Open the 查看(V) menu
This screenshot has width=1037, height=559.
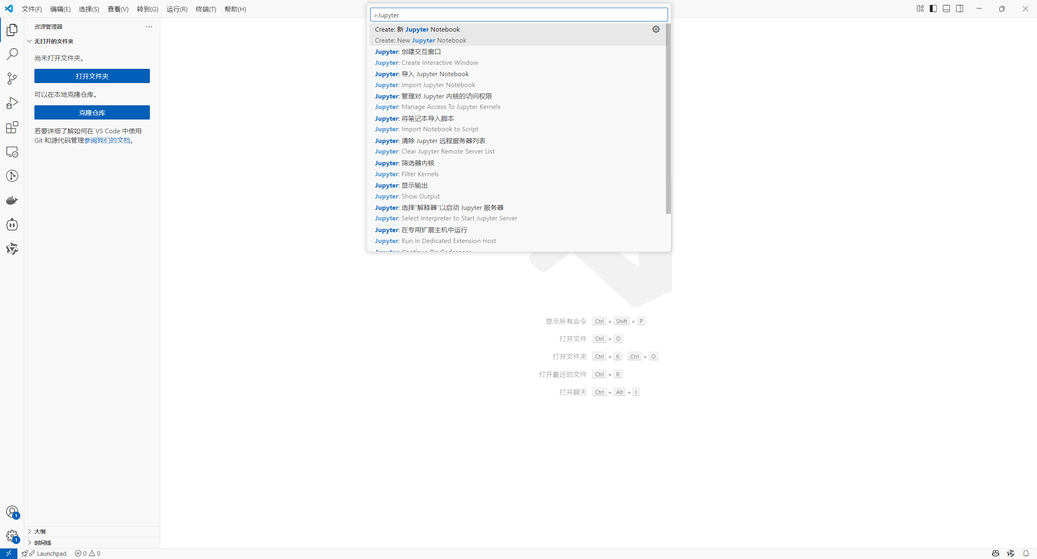[118, 9]
